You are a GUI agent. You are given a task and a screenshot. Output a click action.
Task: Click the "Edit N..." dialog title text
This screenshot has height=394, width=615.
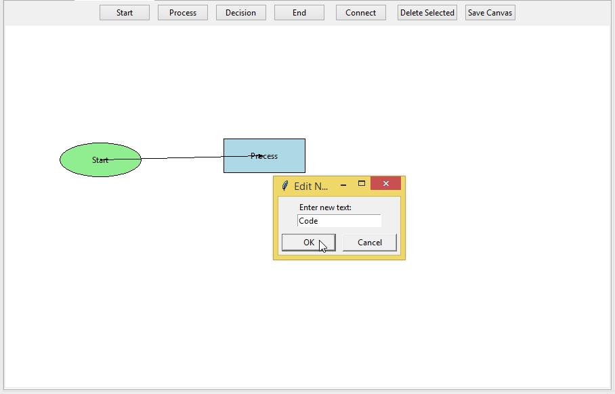pyautogui.click(x=311, y=187)
